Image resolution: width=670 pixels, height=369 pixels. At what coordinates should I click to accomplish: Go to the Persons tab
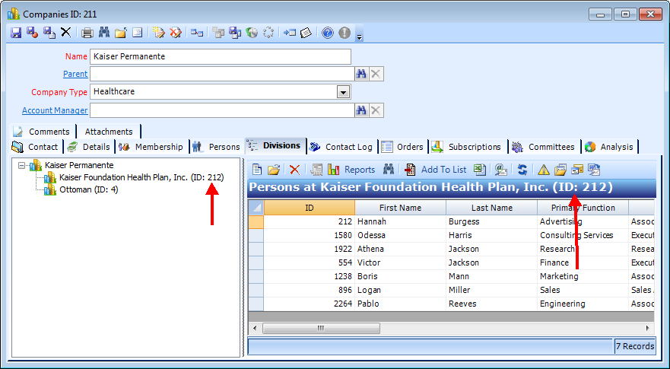(x=217, y=147)
